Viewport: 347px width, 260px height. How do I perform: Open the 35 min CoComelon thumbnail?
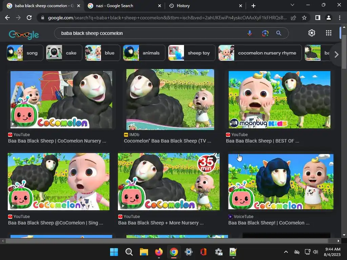(169, 181)
